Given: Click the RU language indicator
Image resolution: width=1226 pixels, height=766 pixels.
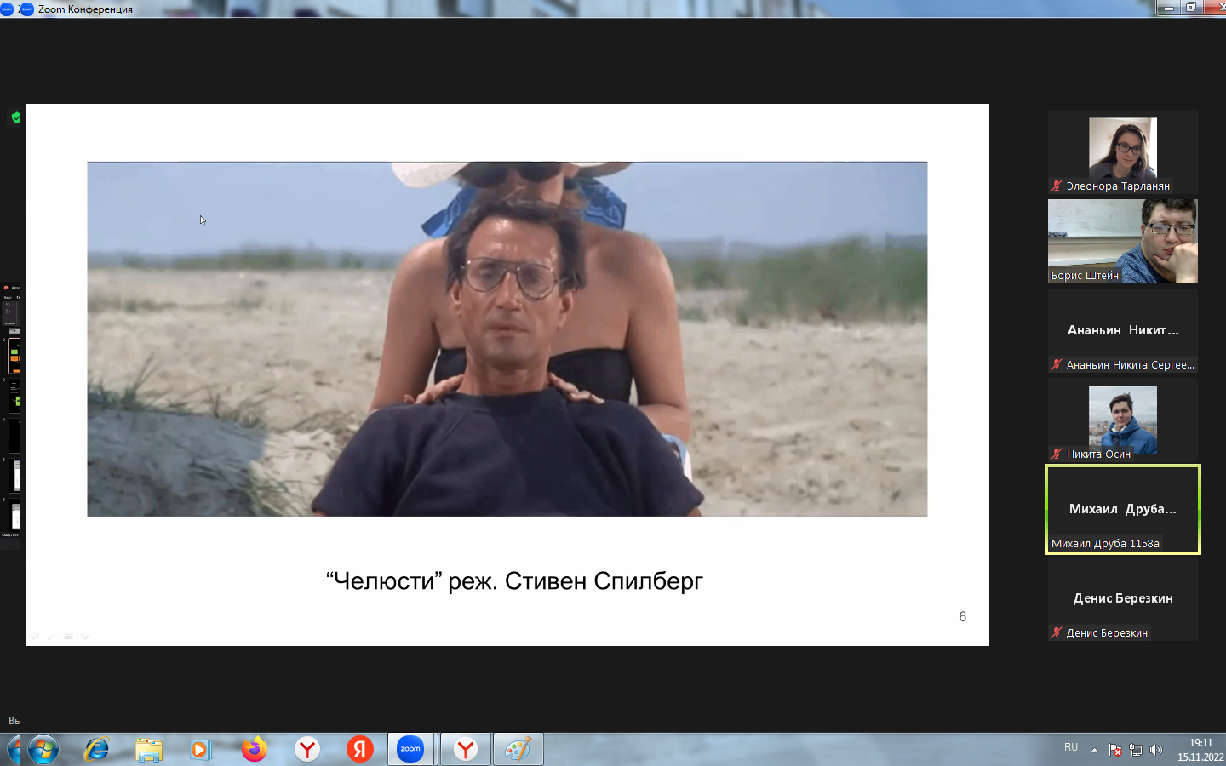Looking at the screenshot, I should 1071,747.
